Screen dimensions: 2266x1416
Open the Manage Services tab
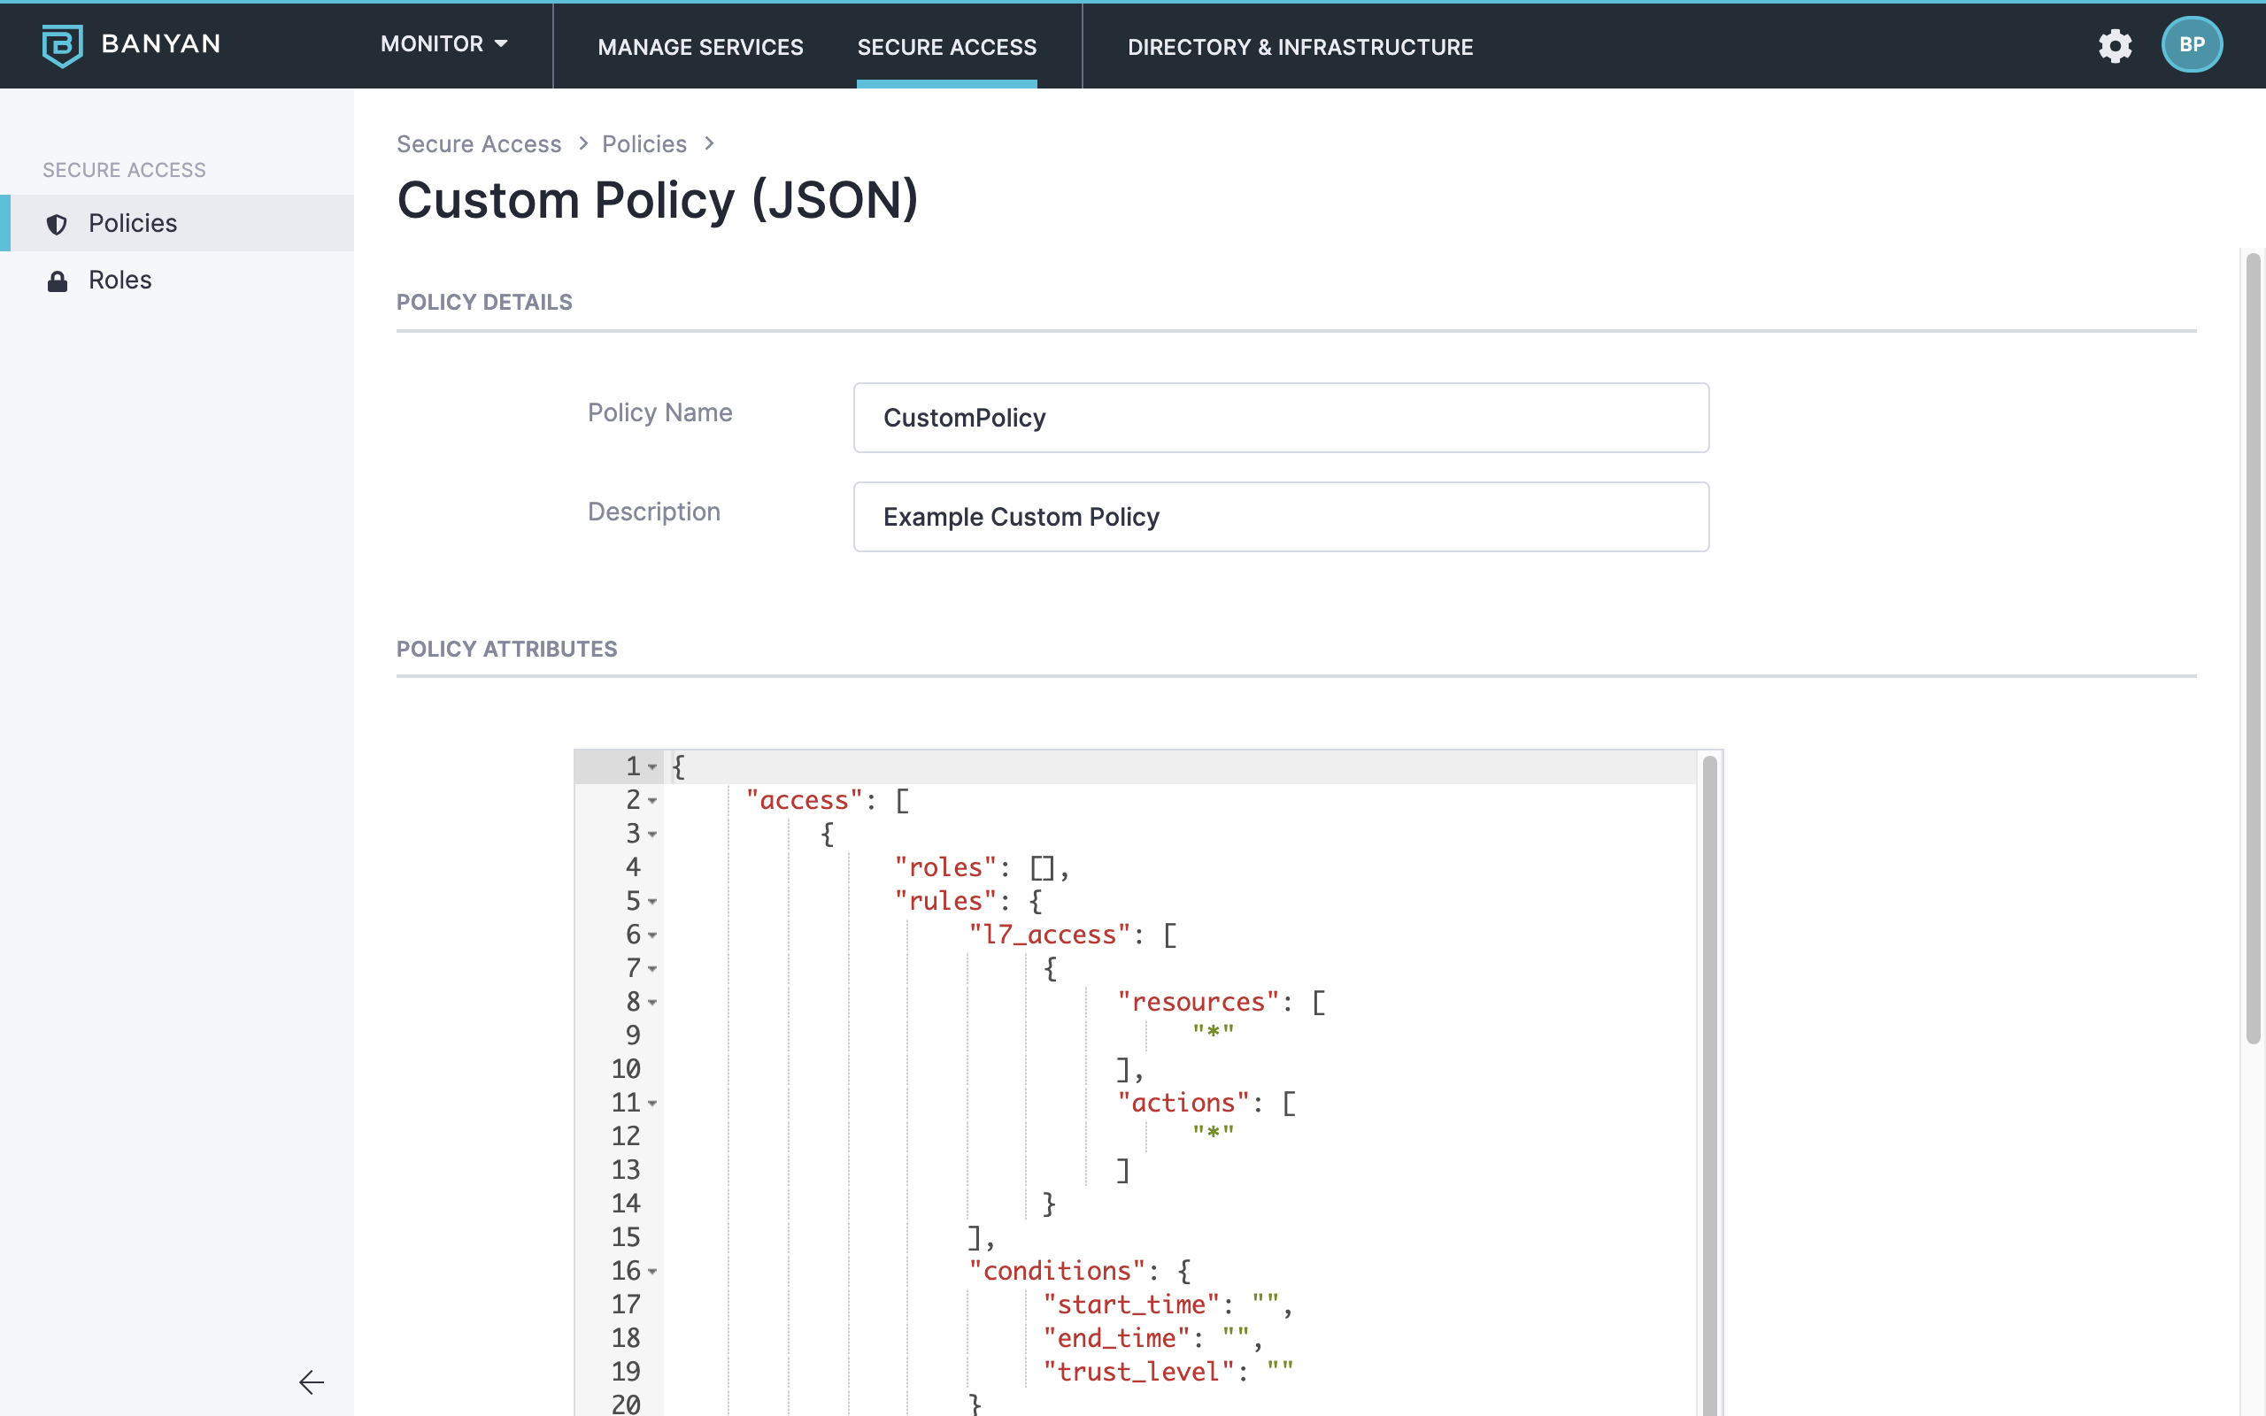click(700, 47)
